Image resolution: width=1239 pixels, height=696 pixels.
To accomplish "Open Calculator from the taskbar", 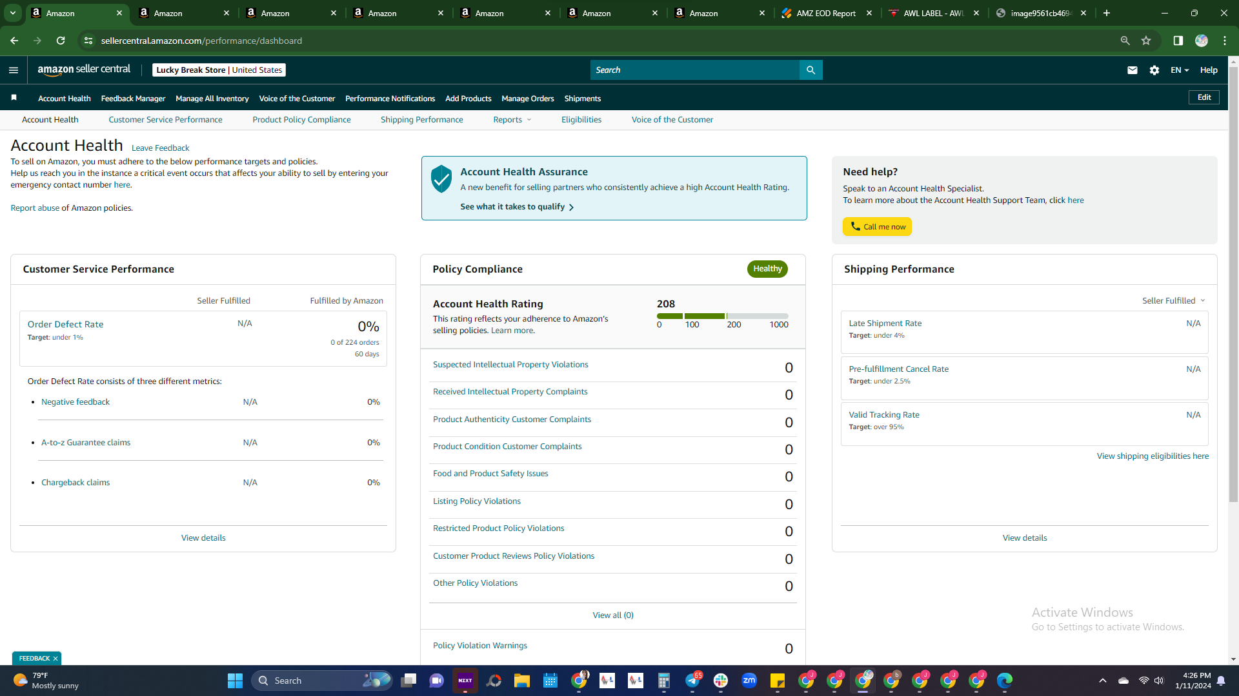I will (x=664, y=681).
